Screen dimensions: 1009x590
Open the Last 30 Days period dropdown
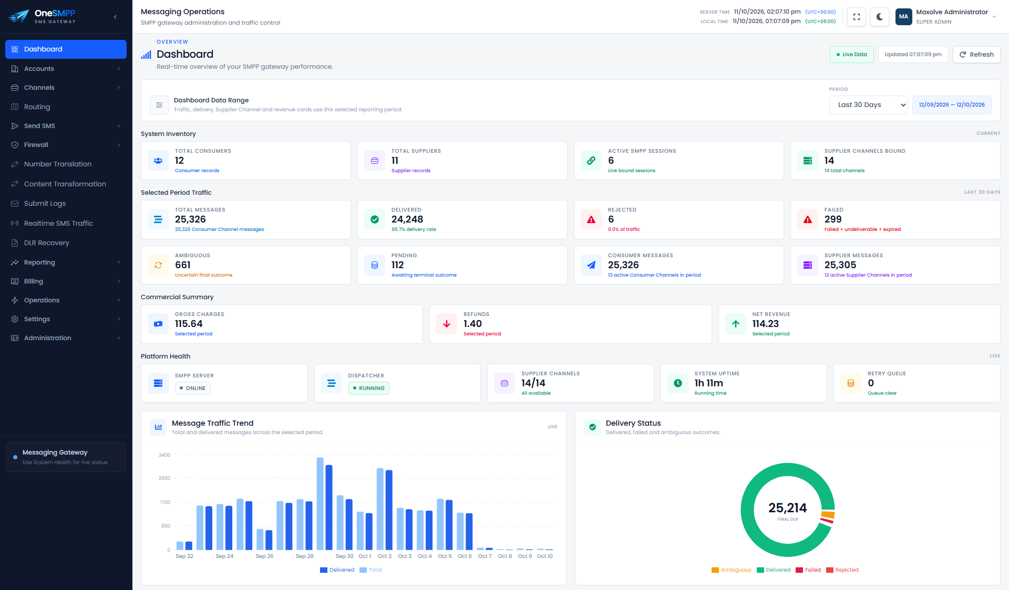click(869, 105)
